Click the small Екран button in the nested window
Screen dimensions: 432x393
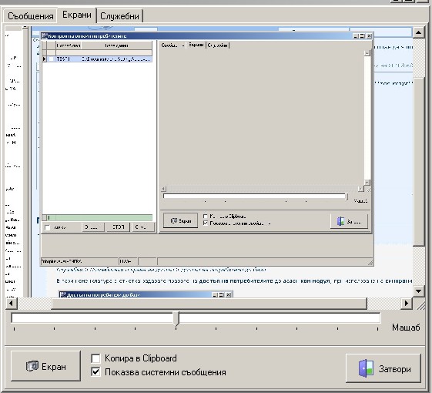point(180,220)
